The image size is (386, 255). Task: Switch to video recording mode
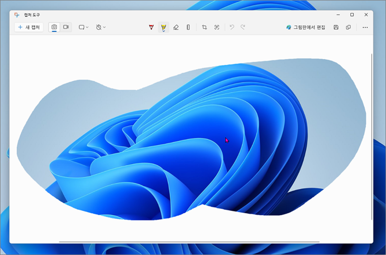click(x=66, y=27)
